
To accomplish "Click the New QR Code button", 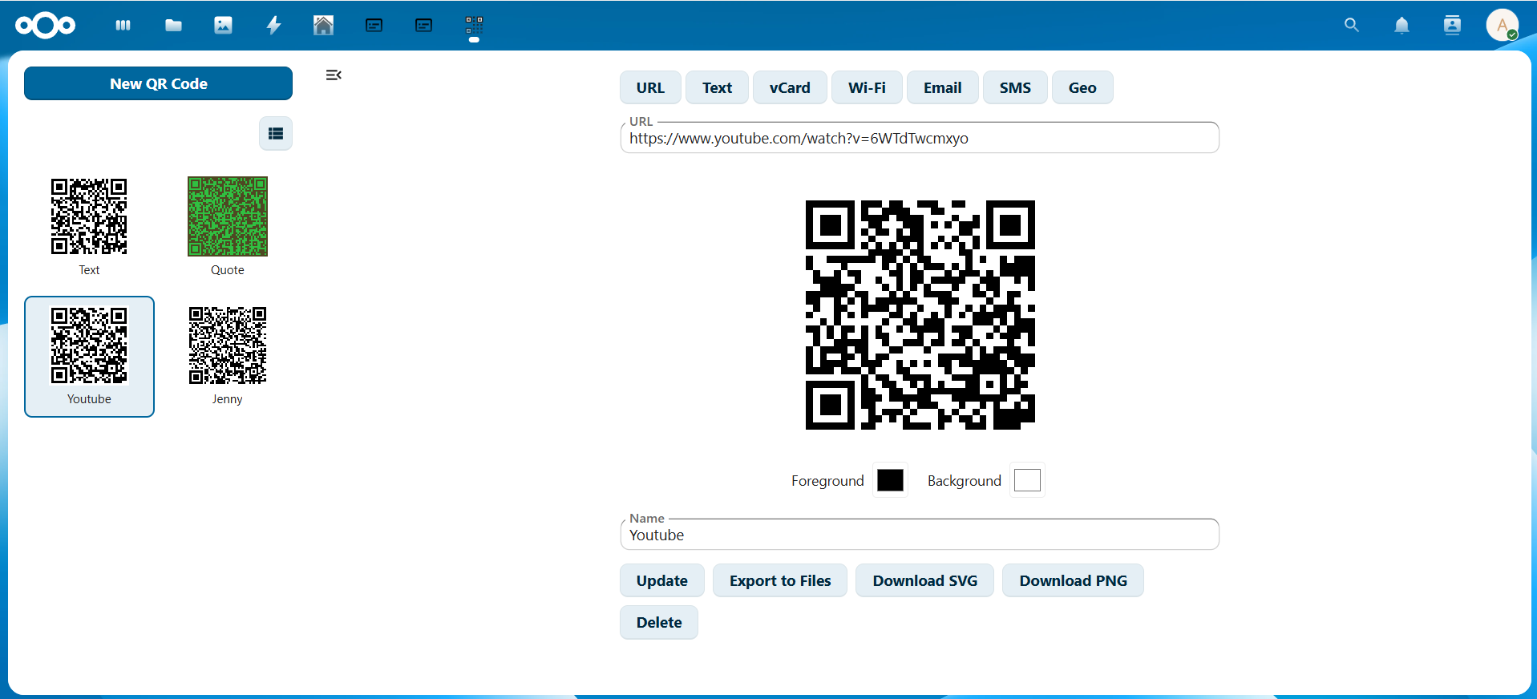I will tap(159, 83).
